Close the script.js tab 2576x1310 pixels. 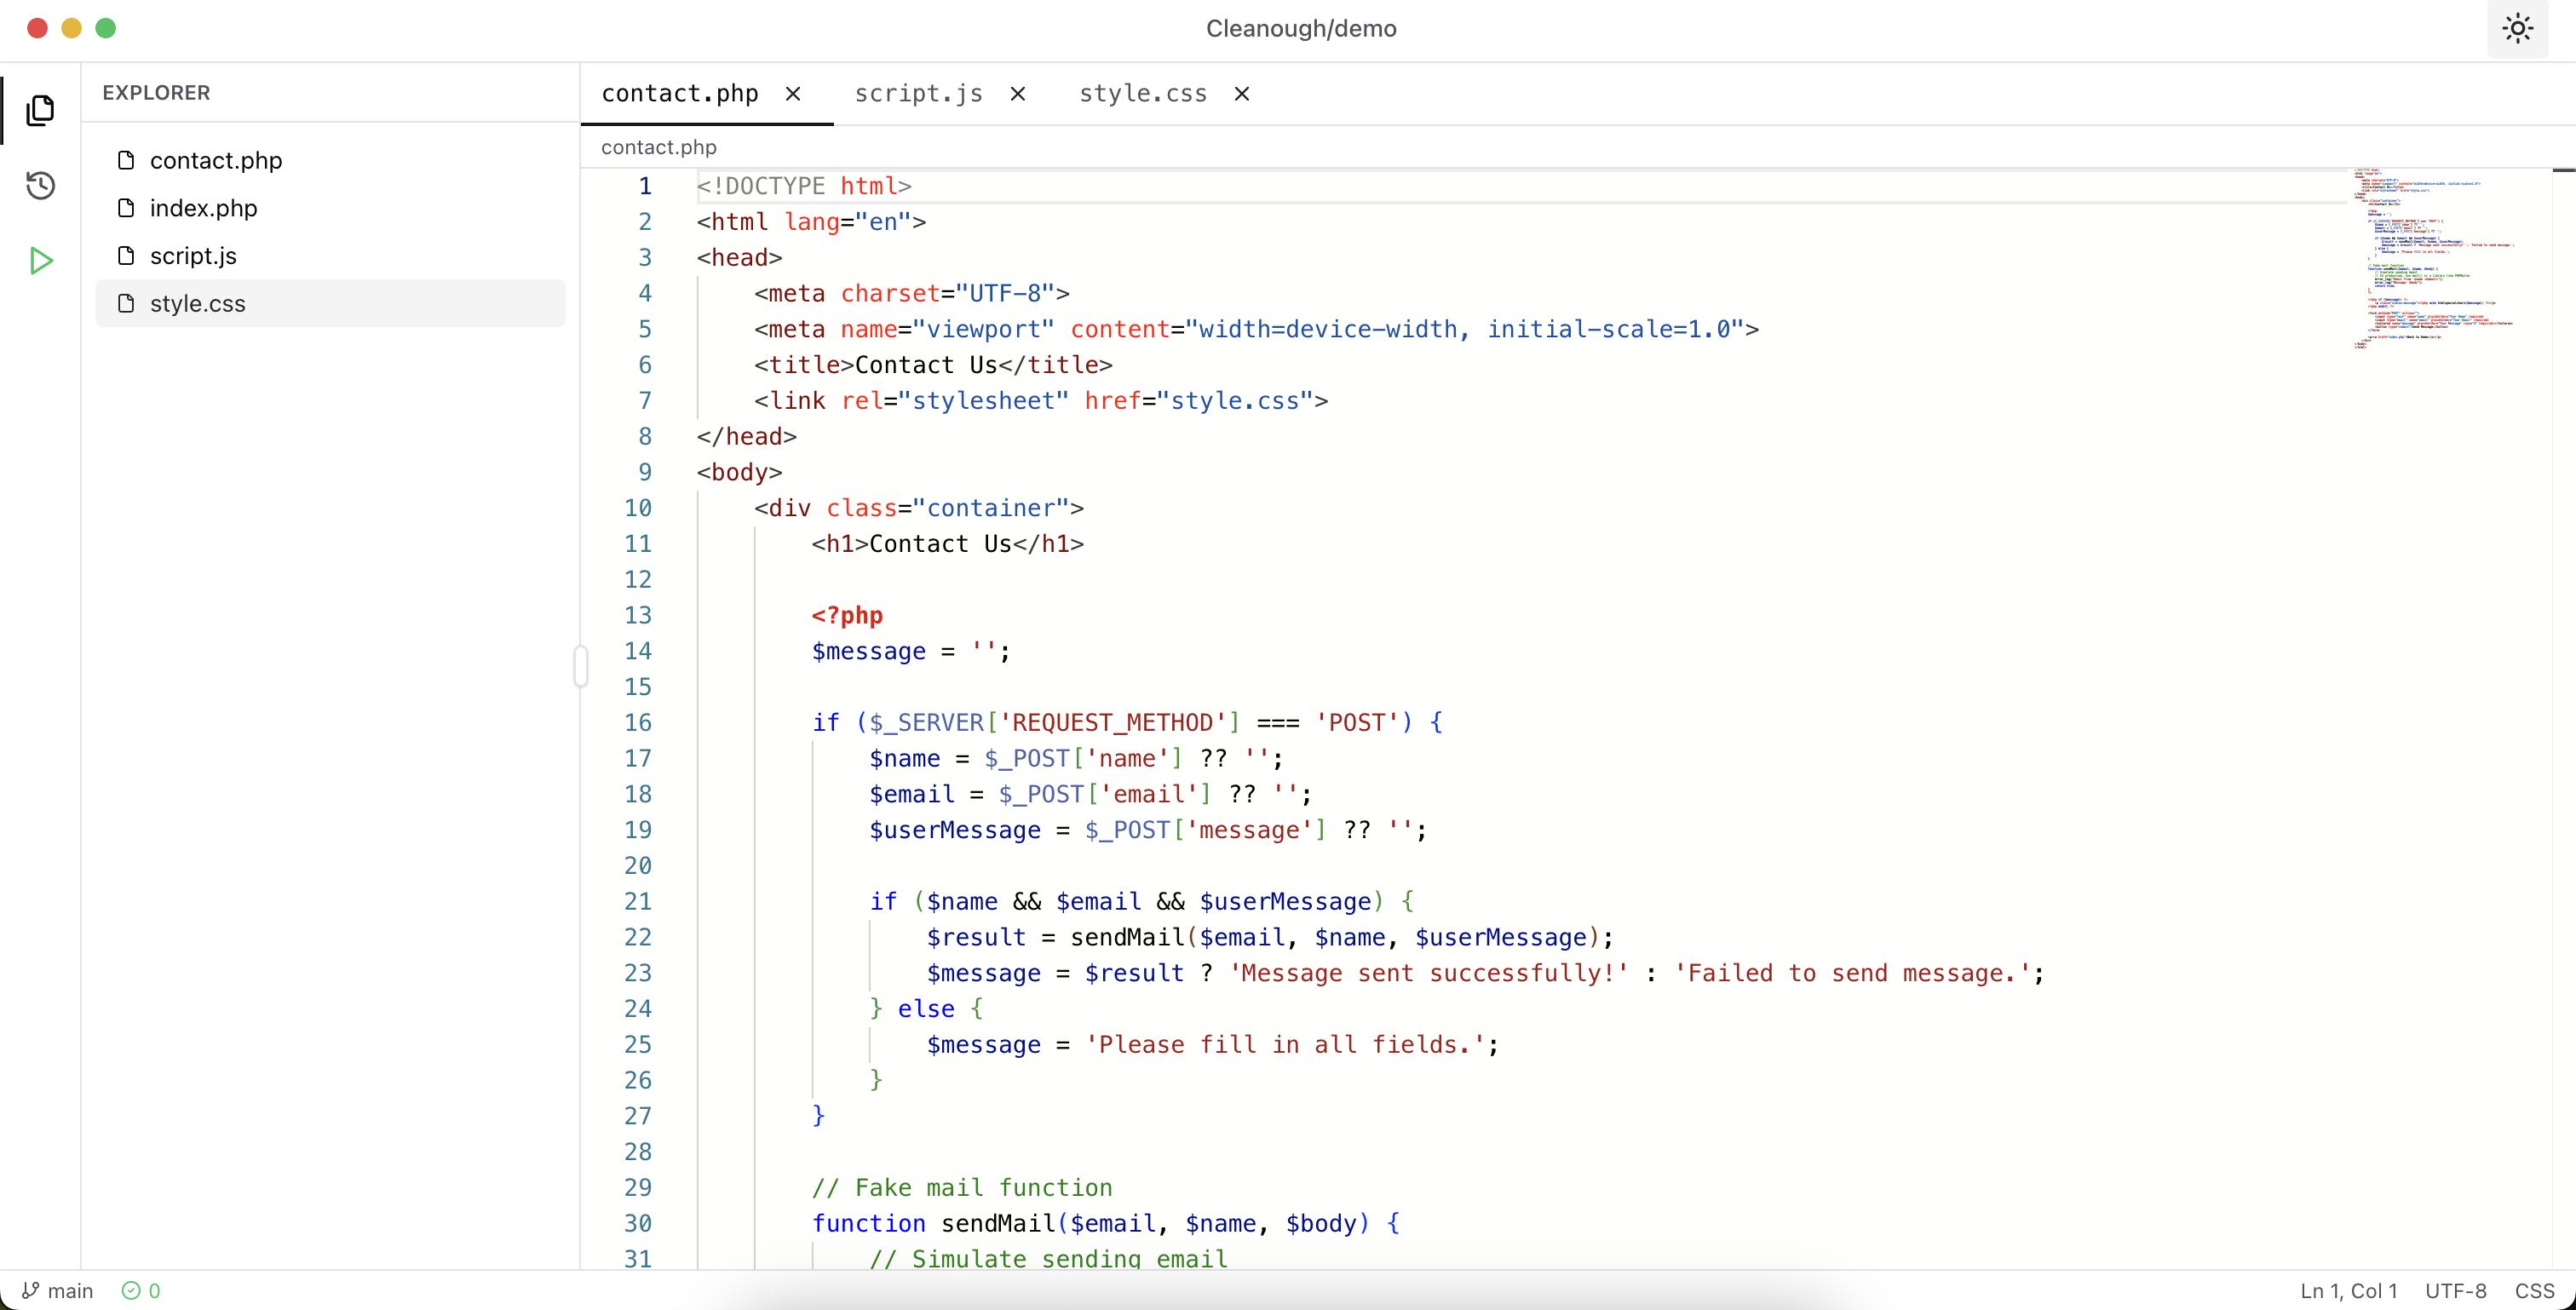1018,93
